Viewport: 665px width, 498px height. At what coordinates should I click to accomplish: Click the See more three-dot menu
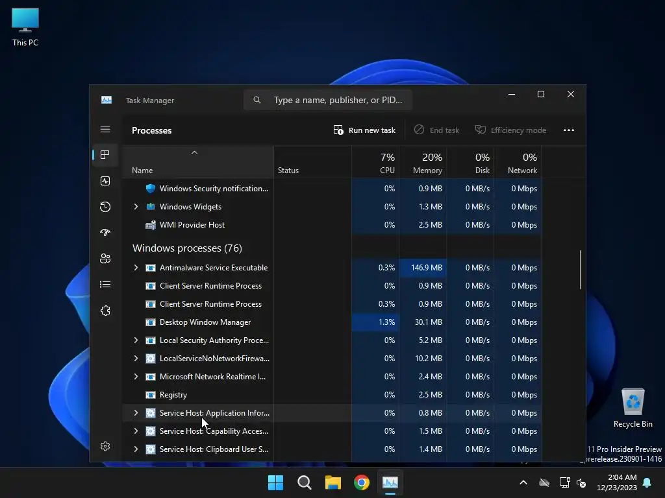(569, 130)
